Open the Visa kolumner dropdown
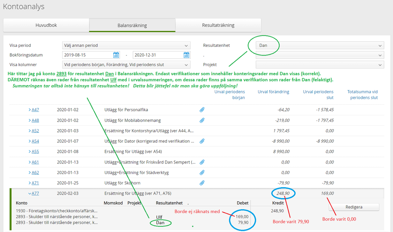The width and height of the screenshot is (393, 232). [x=126, y=65]
